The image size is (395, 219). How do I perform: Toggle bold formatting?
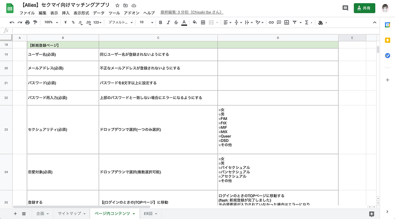(161, 22)
